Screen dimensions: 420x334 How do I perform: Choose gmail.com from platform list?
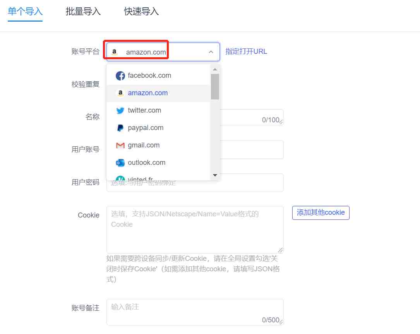pyautogui.click(x=158, y=145)
